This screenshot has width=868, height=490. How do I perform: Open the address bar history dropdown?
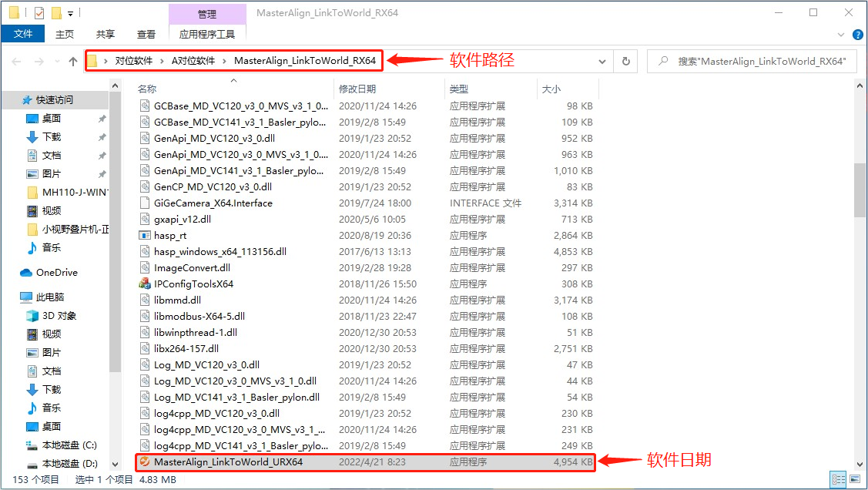coord(602,62)
